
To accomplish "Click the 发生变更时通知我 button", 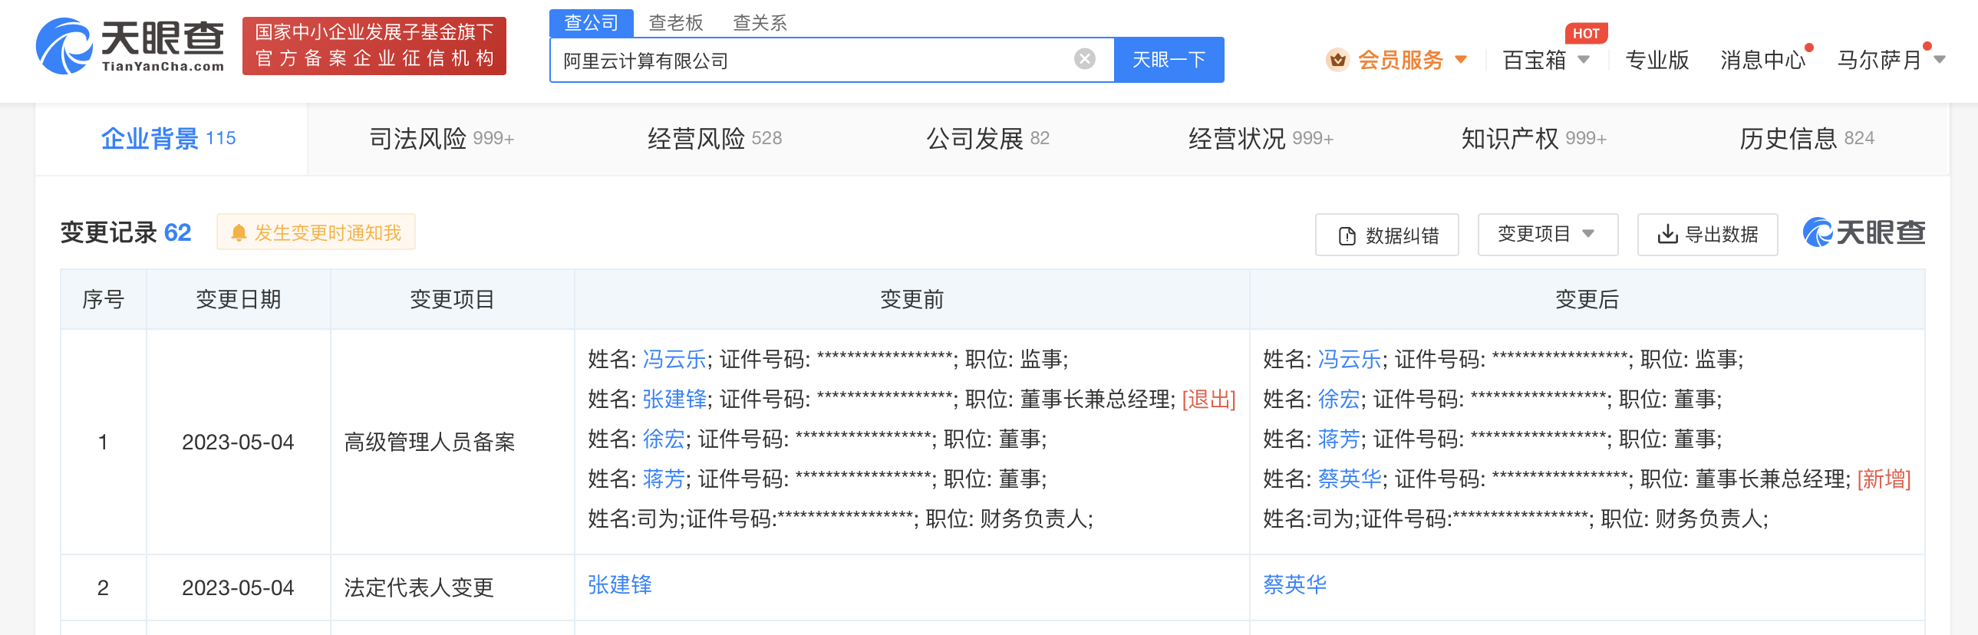I will (315, 232).
